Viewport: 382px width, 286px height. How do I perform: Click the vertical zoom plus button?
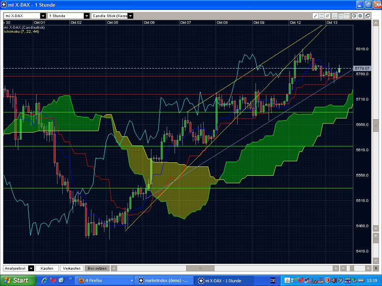click(375, 236)
